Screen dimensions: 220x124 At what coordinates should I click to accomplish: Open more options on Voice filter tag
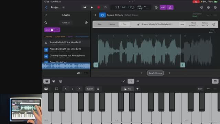click(57, 30)
